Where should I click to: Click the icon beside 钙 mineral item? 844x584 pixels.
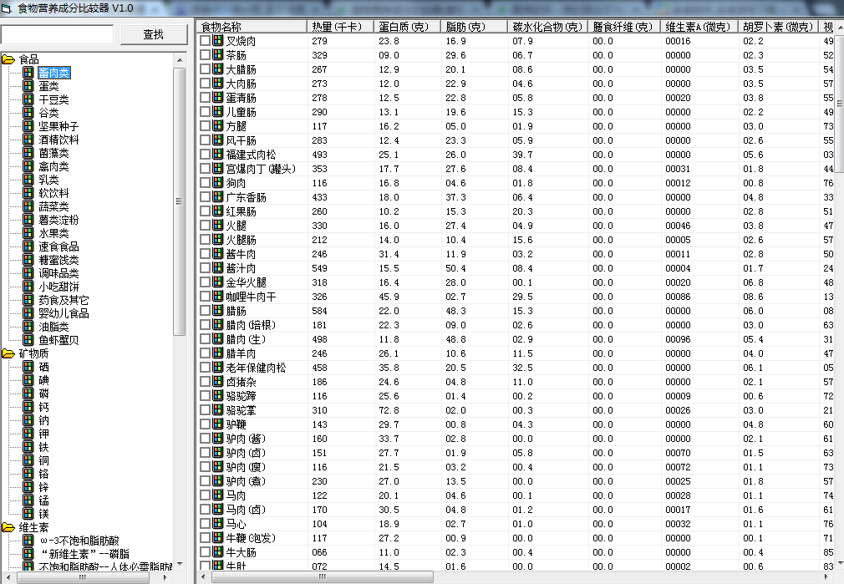point(28,407)
